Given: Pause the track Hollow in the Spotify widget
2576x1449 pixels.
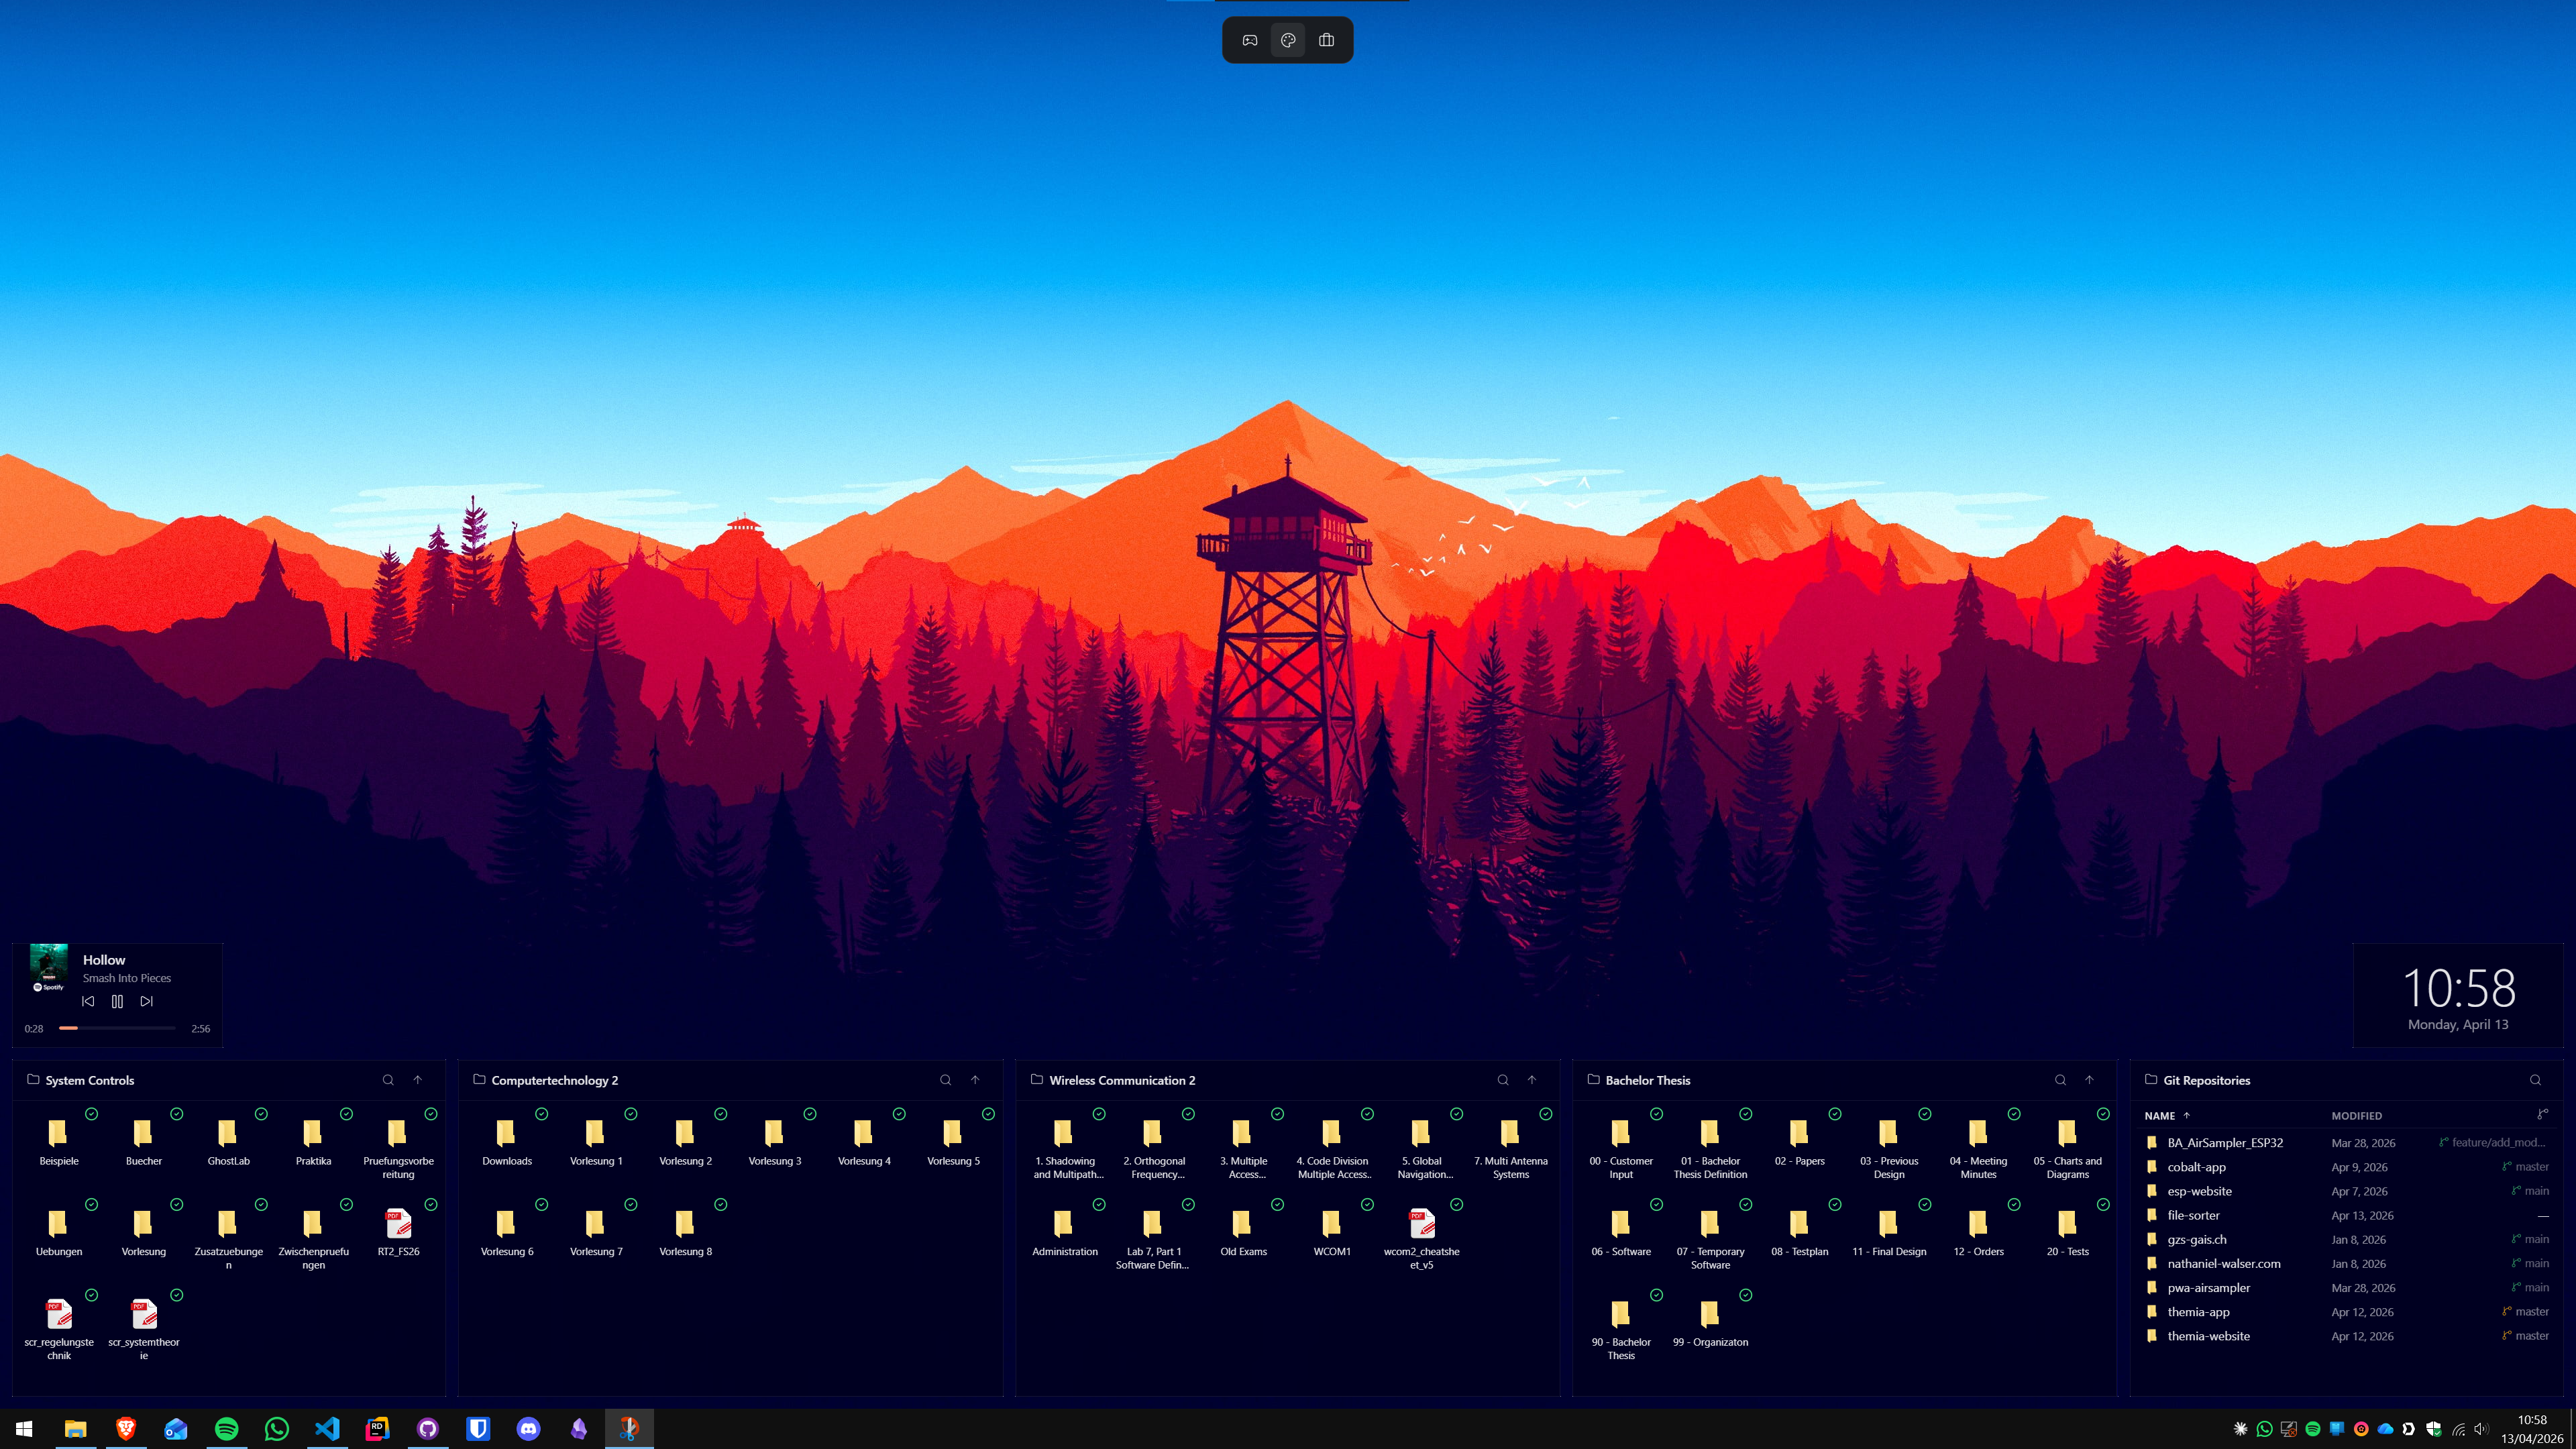Looking at the screenshot, I should pyautogui.click(x=117, y=1001).
